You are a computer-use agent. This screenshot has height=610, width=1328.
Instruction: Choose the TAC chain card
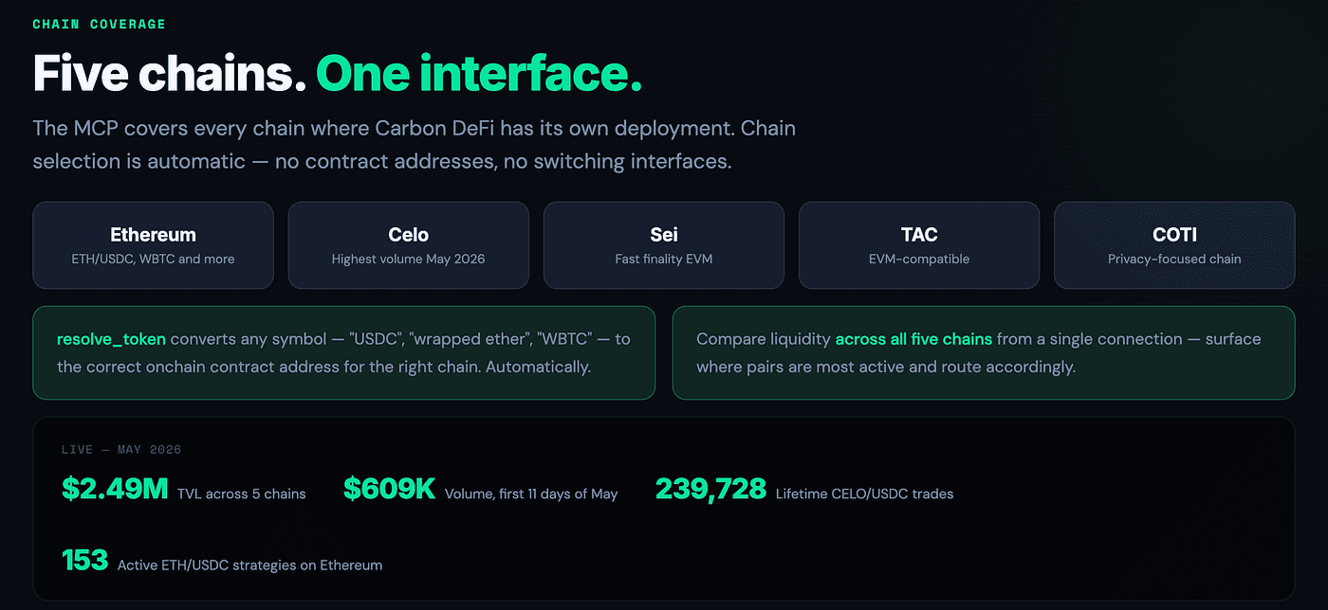[919, 245]
